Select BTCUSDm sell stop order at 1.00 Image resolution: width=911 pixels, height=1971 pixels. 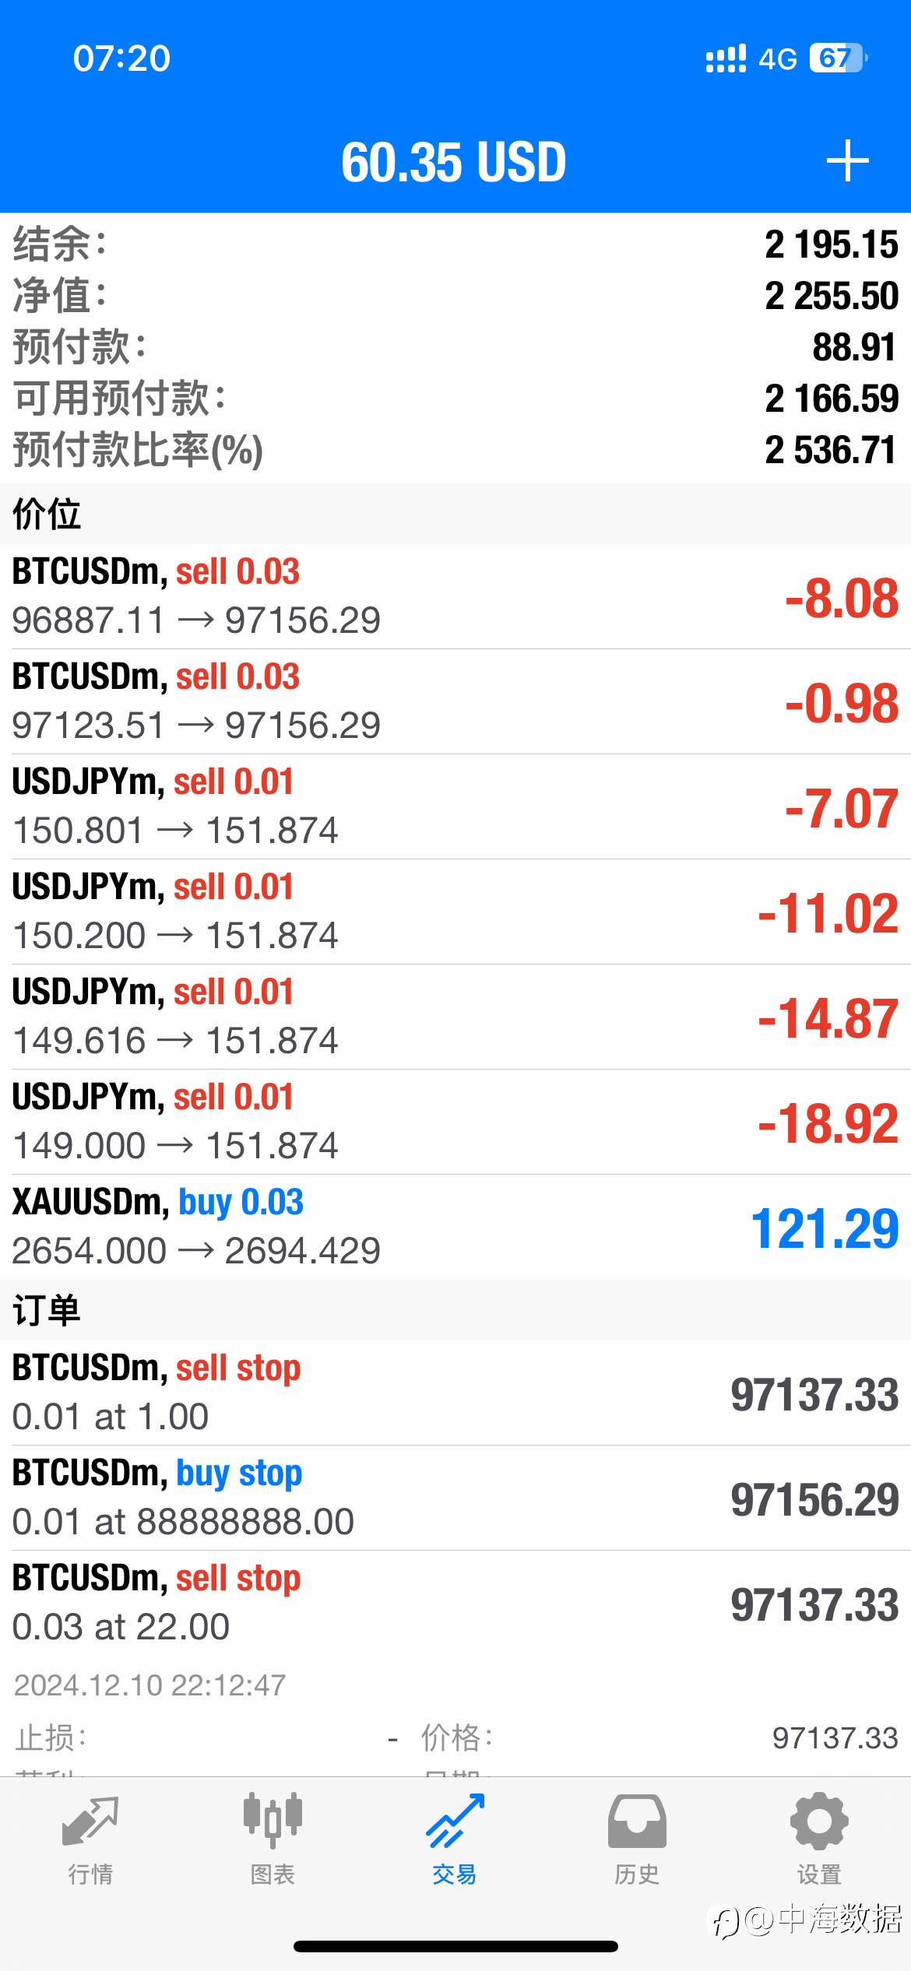pos(455,1393)
